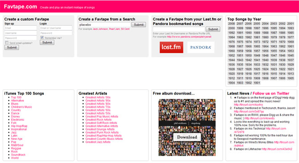Open Greatest Artists '80s link
The image size is (299, 163).
[x=98, y=104]
